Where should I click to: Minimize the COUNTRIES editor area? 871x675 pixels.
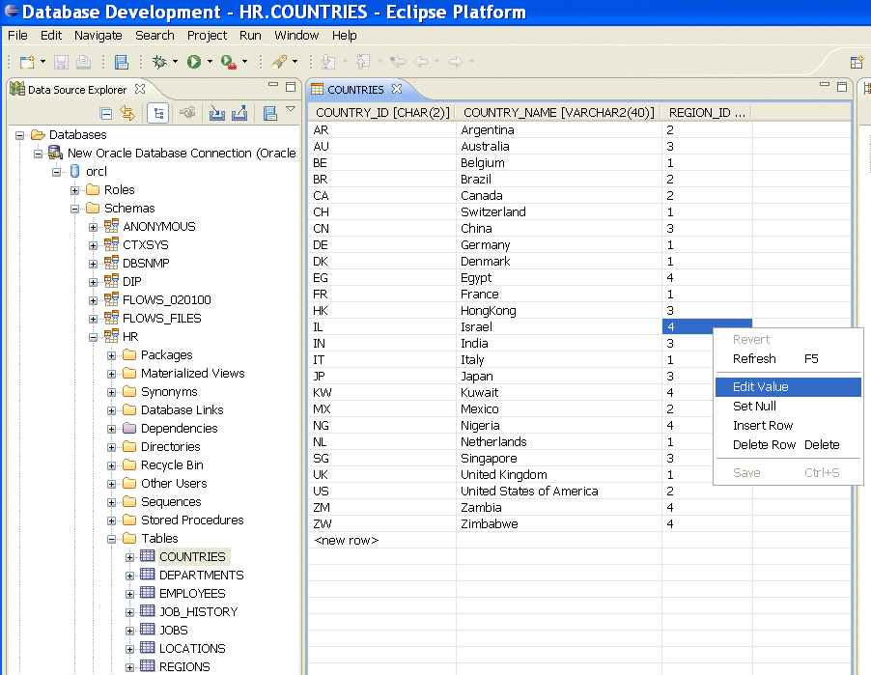[825, 86]
